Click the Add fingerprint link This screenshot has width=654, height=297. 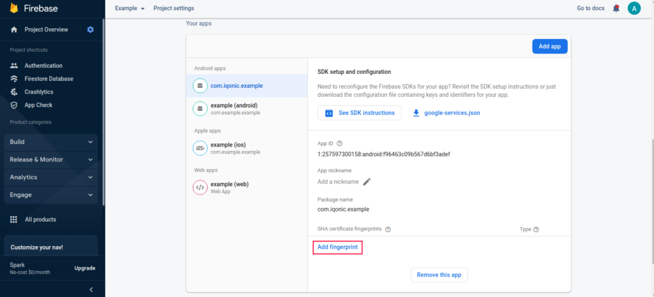(337, 247)
